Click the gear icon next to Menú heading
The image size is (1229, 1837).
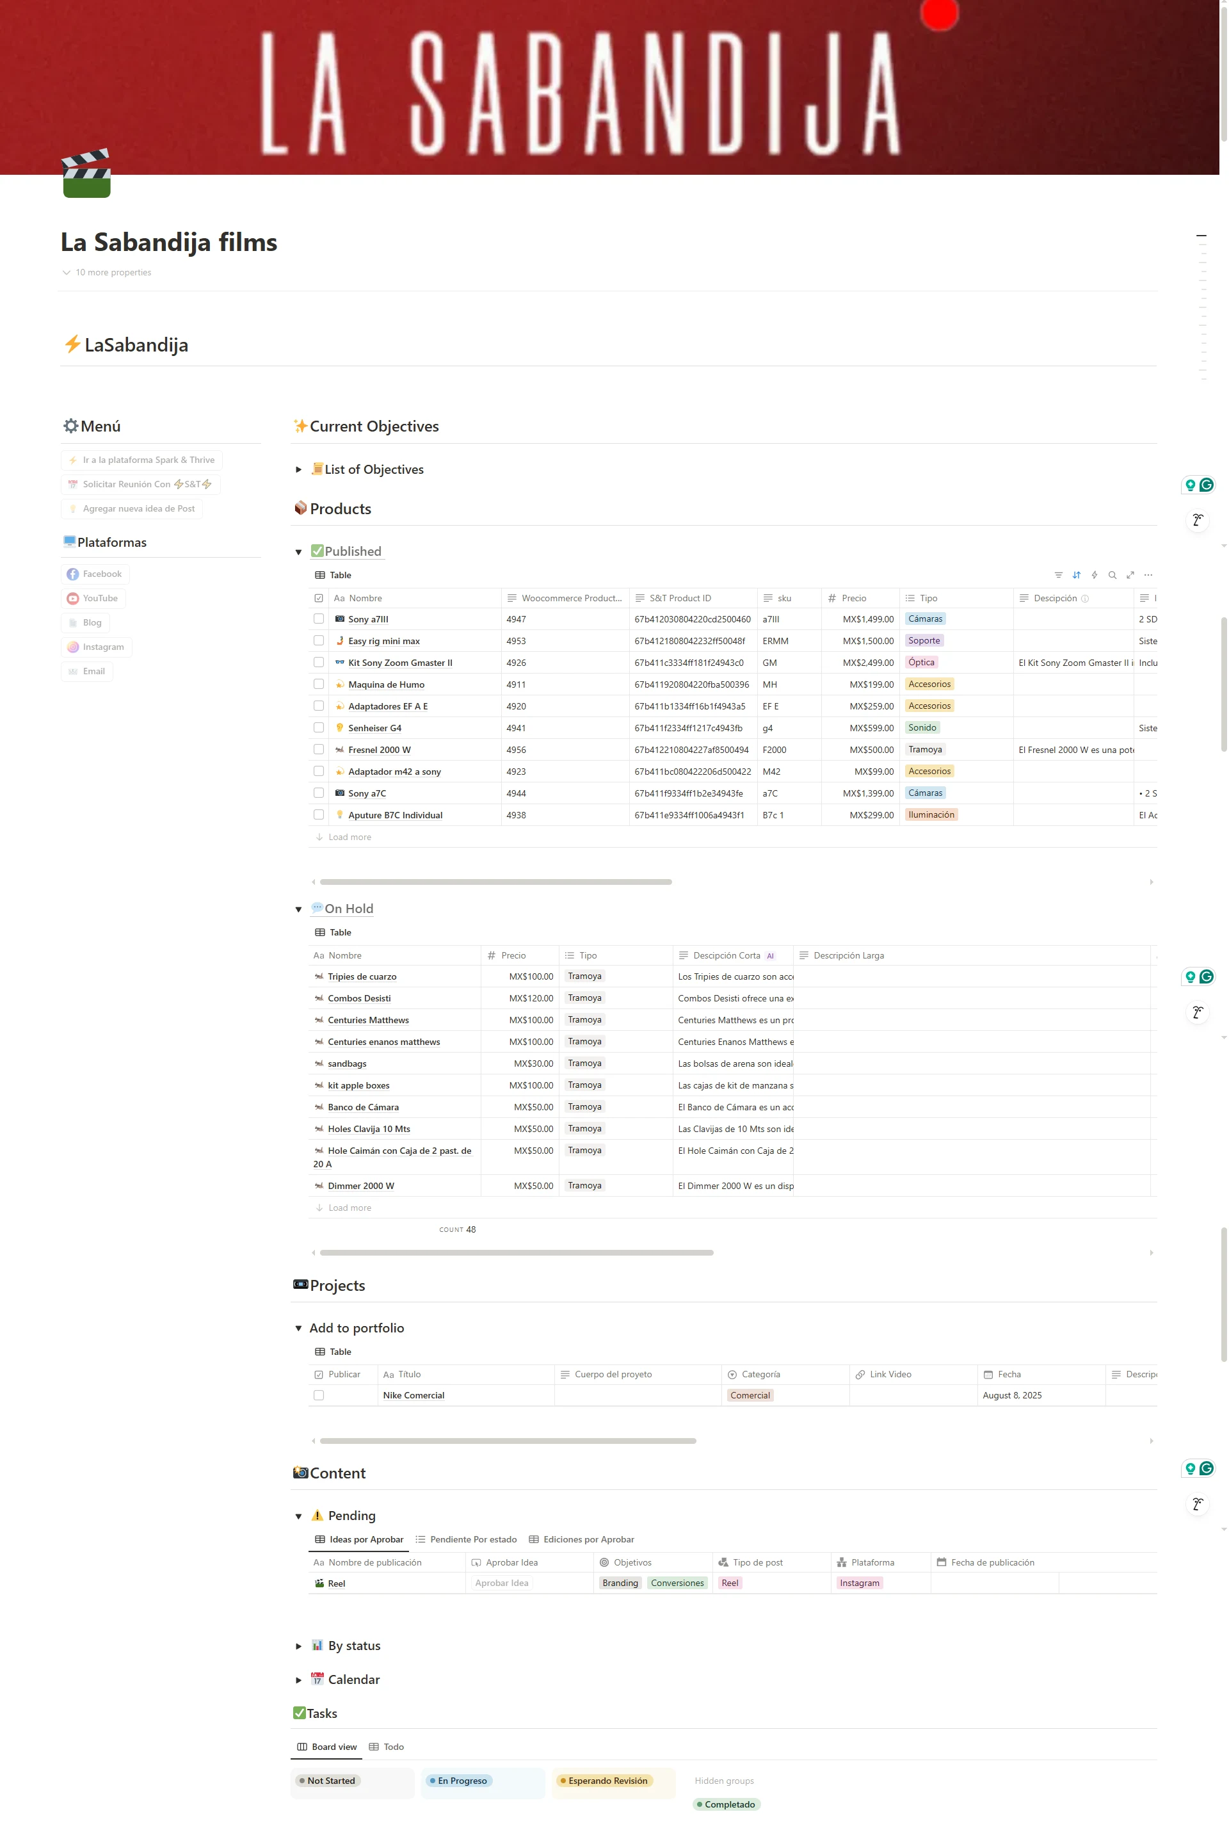(70, 426)
